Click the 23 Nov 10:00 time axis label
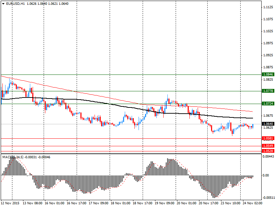The image size is (275, 206). click(x=230, y=203)
